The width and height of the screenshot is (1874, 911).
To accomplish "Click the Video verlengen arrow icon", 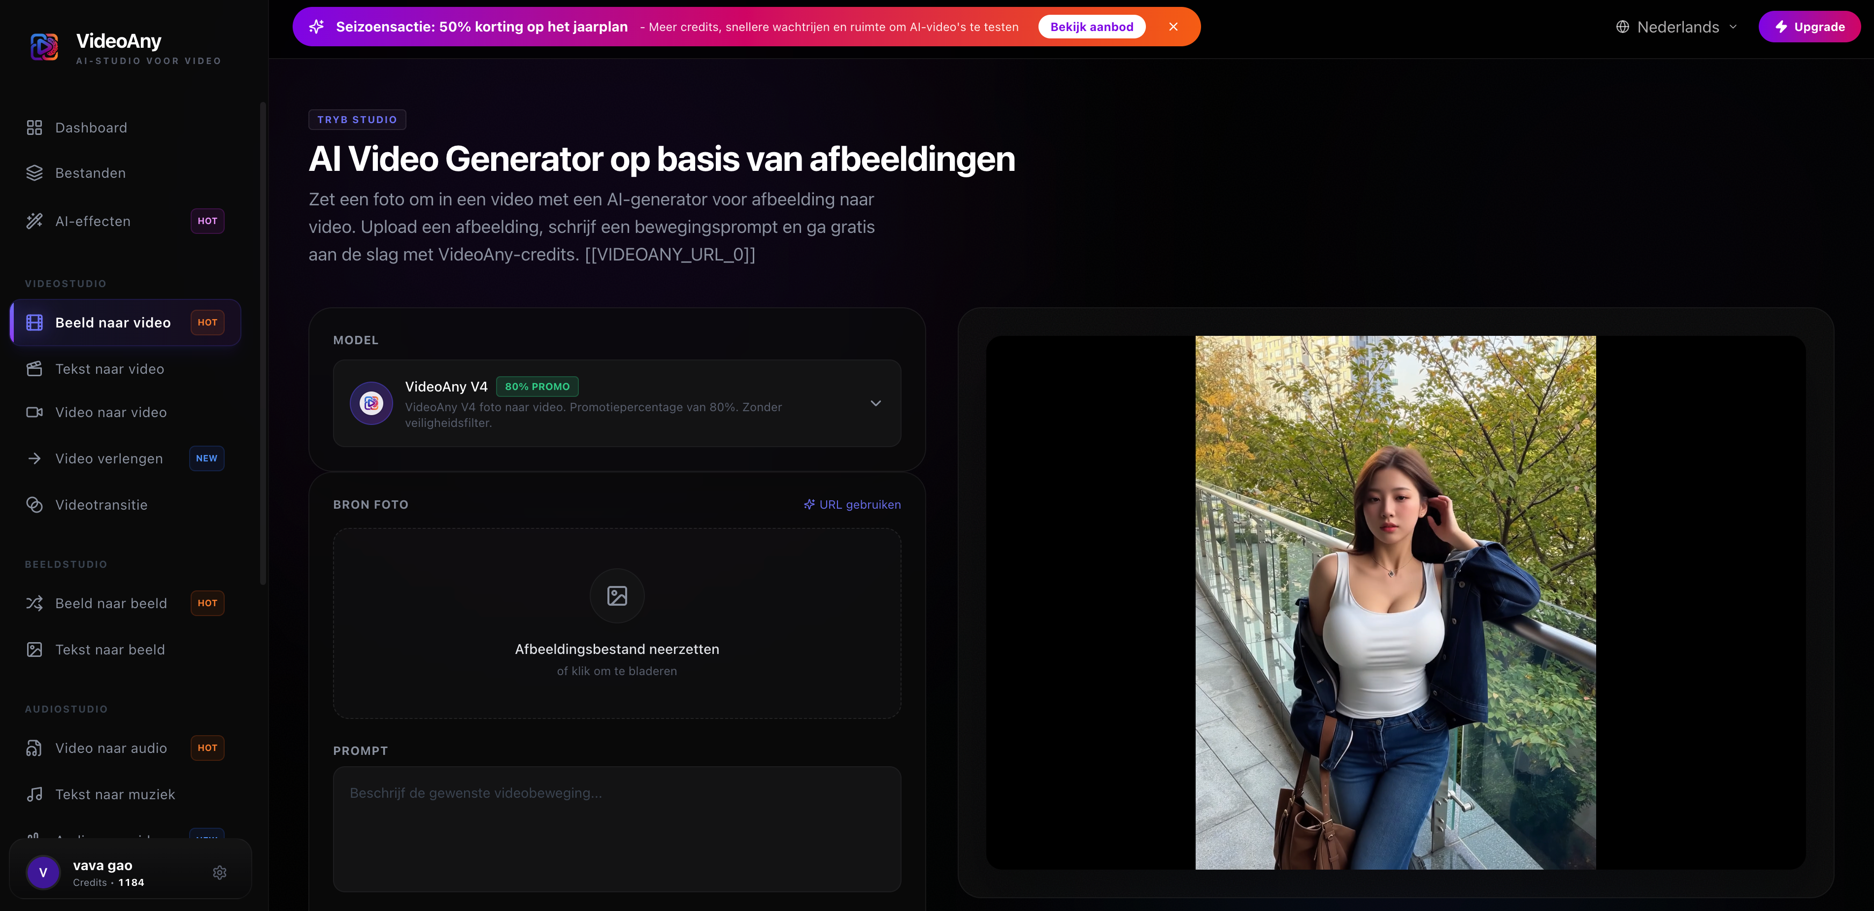I will (x=34, y=459).
